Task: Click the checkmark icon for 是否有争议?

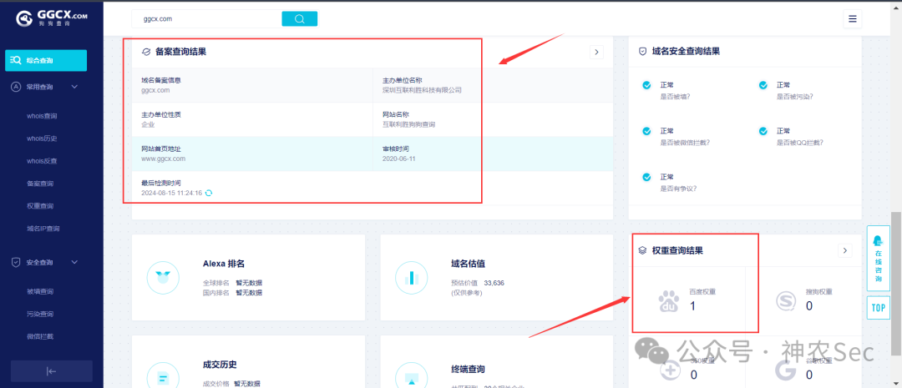Action: coord(646,177)
